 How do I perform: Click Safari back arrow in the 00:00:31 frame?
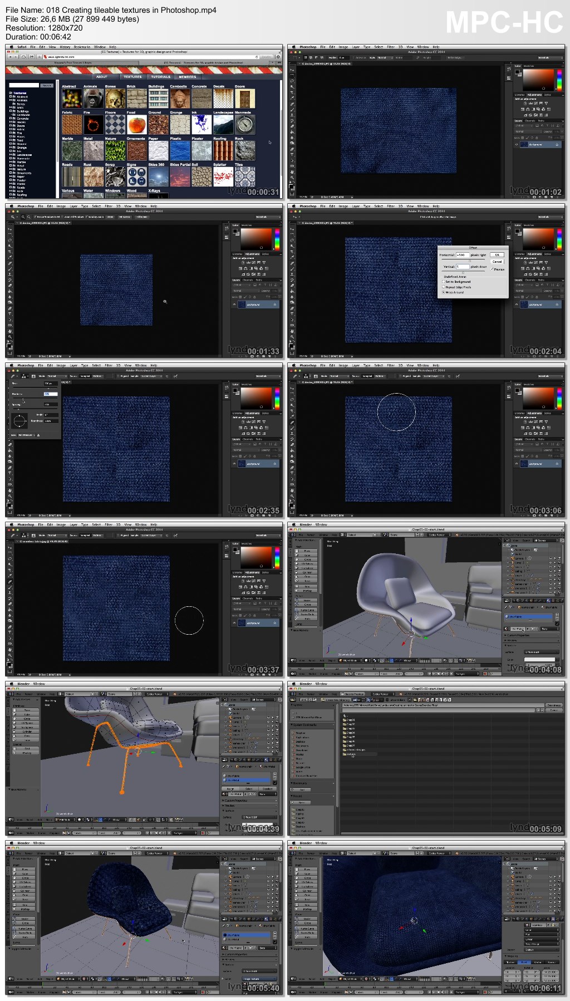point(10,57)
